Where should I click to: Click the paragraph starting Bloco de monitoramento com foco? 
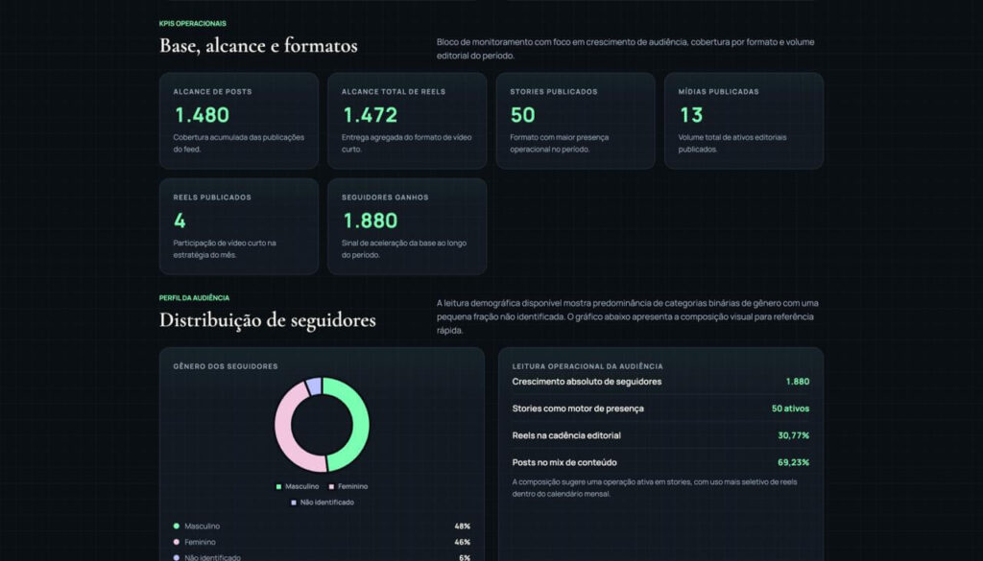click(x=626, y=49)
